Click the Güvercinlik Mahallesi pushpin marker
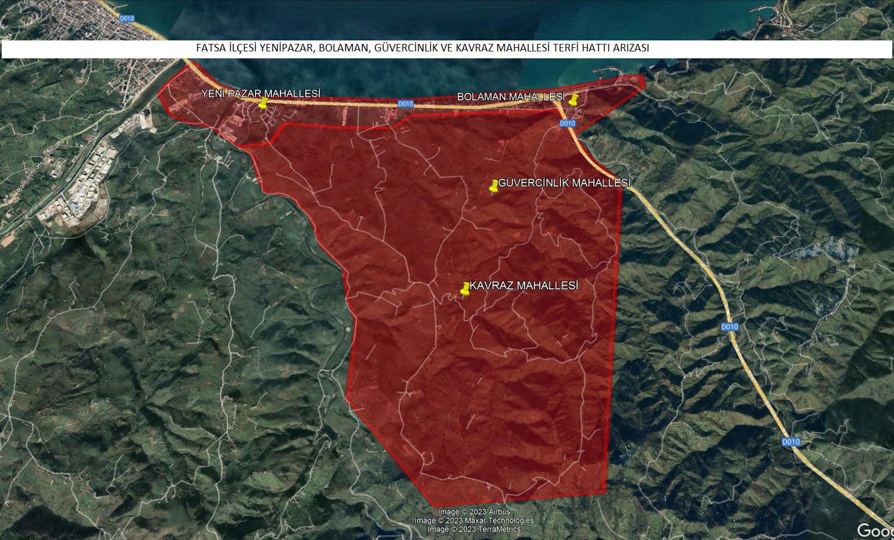 tap(494, 187)
